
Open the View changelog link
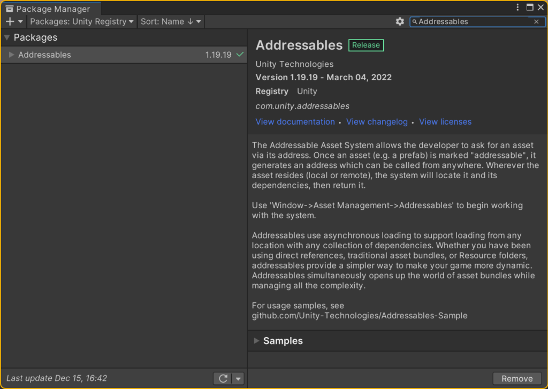(x=377, y=121)
